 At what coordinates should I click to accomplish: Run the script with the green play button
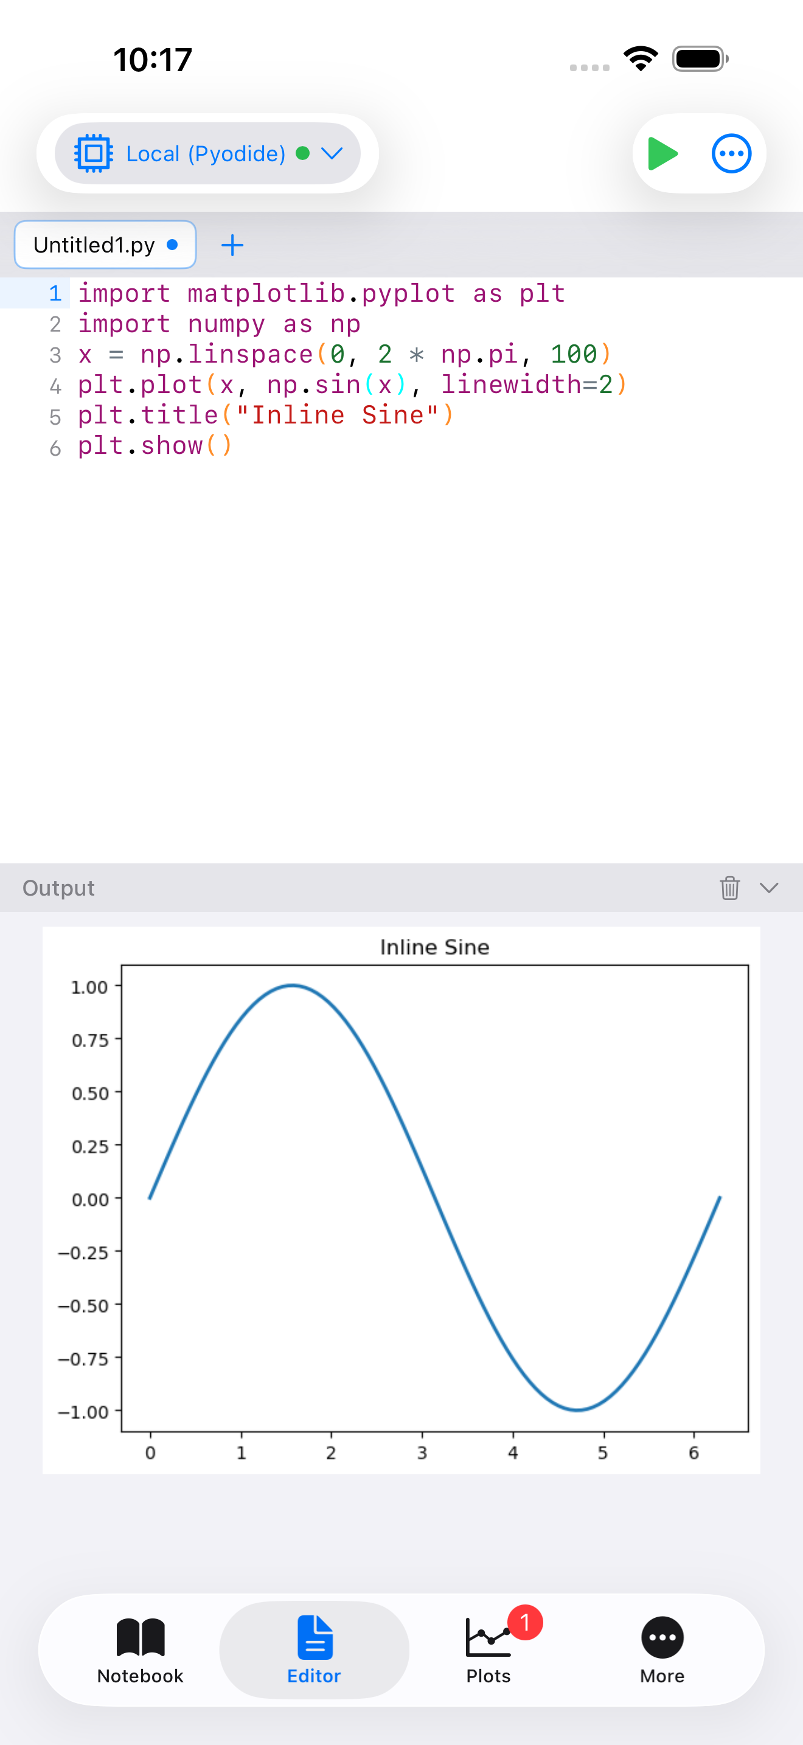pyautogui.click(x=662, y=154)
